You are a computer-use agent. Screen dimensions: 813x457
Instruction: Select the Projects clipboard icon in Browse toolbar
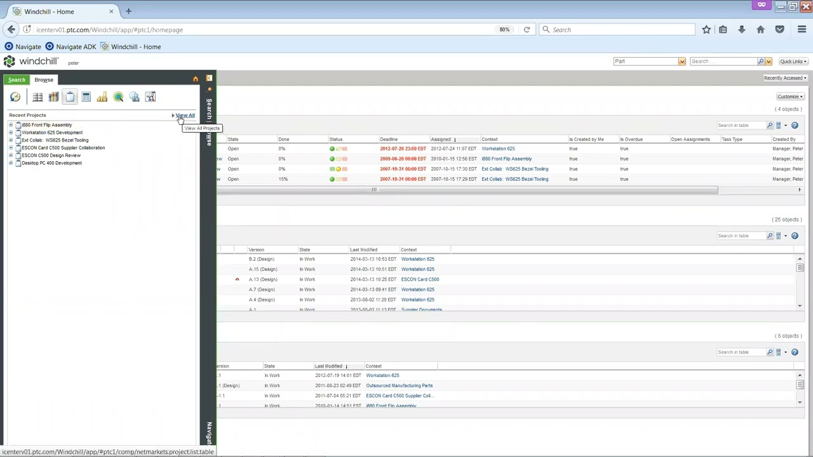70,97
